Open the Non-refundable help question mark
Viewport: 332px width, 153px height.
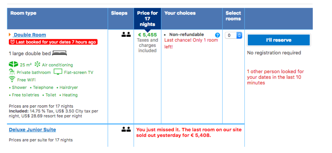tap(217, 35)
